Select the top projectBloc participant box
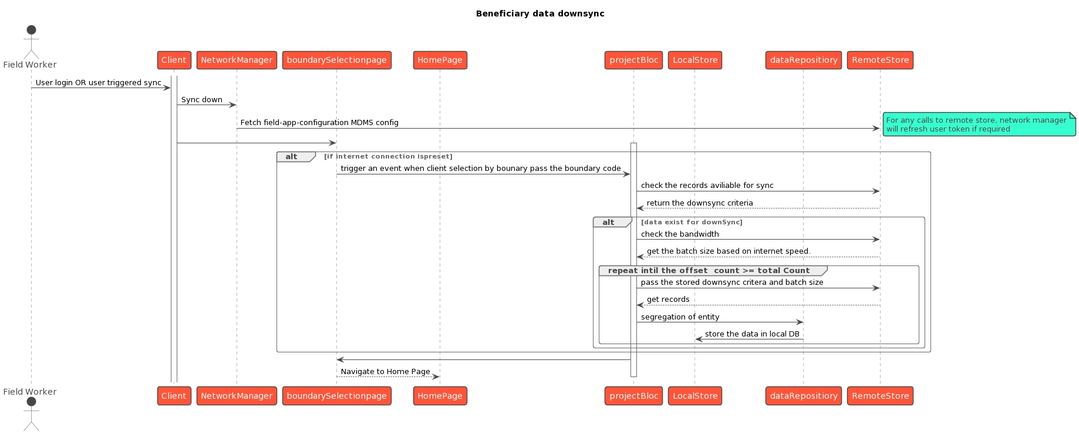 point(633,60)
